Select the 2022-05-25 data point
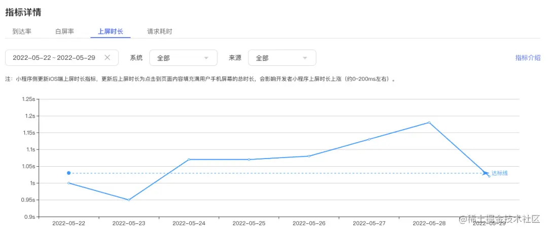 [x=249, y=160]
